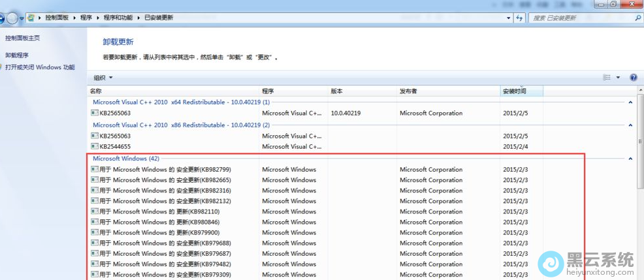Click the Forward navigation arrow button
The height and width of the screenshot is (280, 644).
(13, 18)
